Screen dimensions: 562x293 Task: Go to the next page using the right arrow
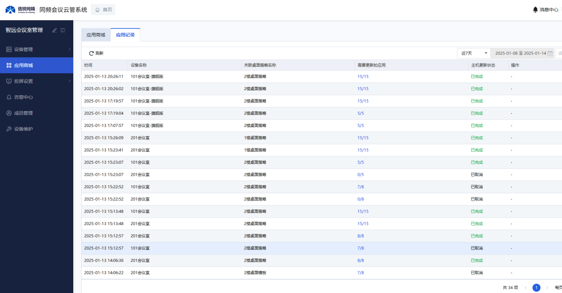pos(547,288)
